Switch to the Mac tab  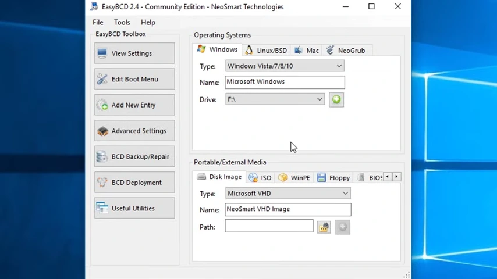point(306,51)
